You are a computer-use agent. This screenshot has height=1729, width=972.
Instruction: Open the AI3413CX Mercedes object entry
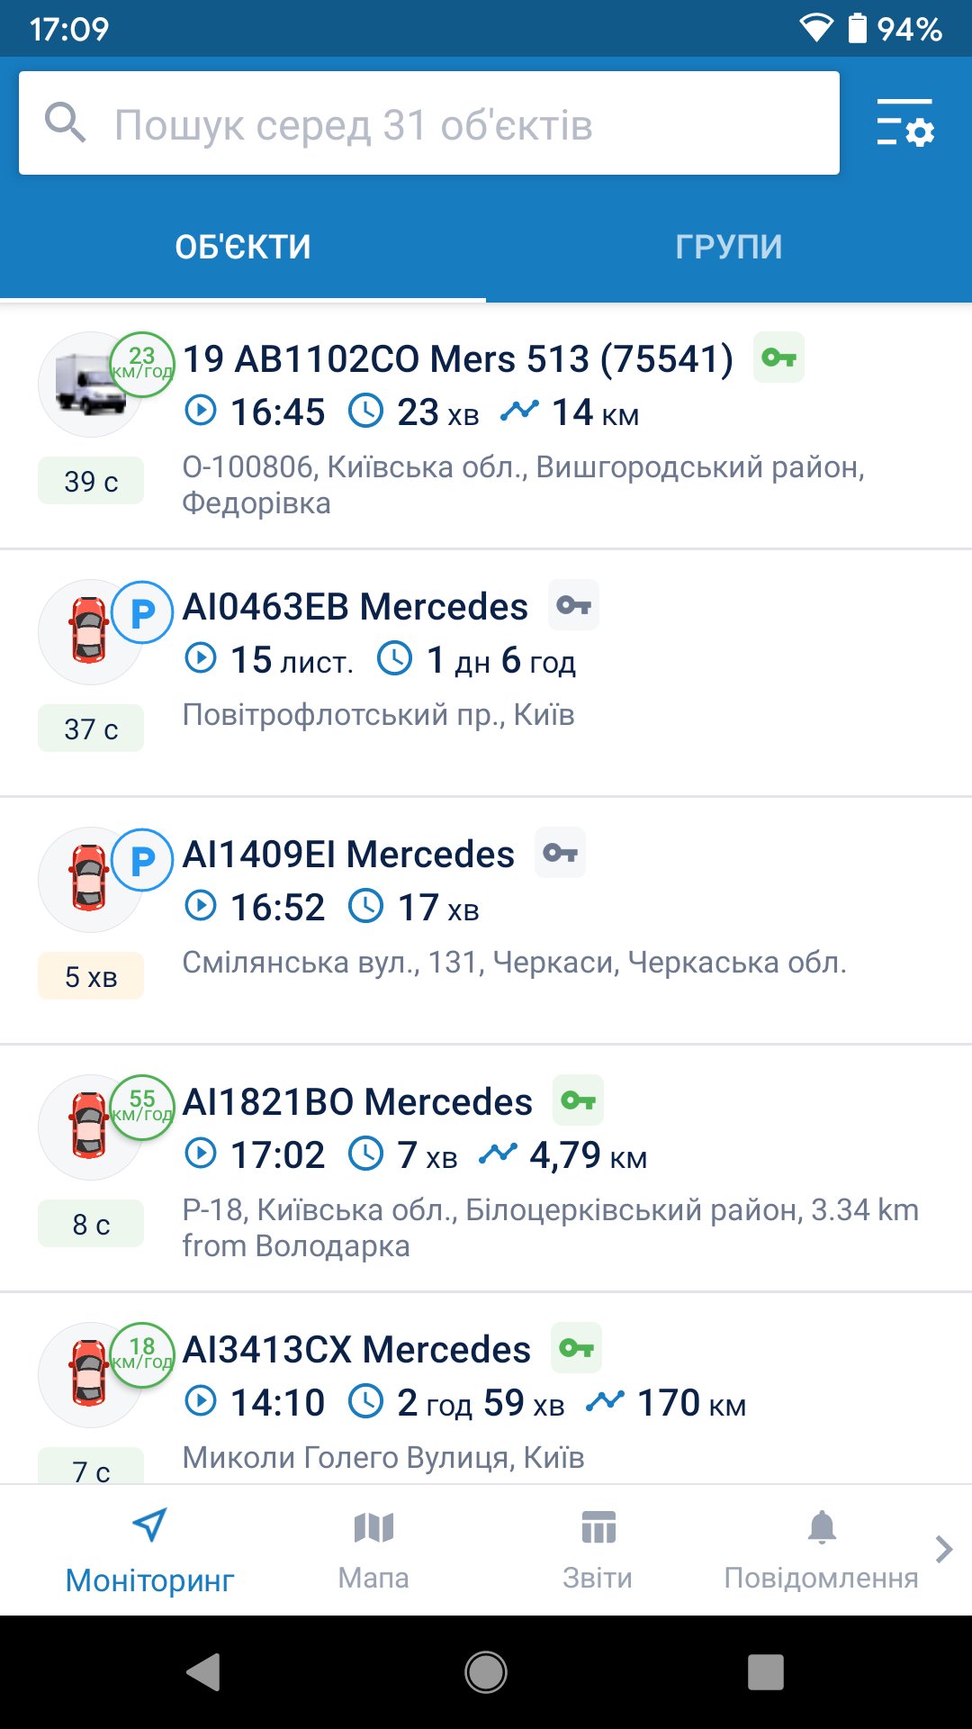click(x=486, y=1389)
